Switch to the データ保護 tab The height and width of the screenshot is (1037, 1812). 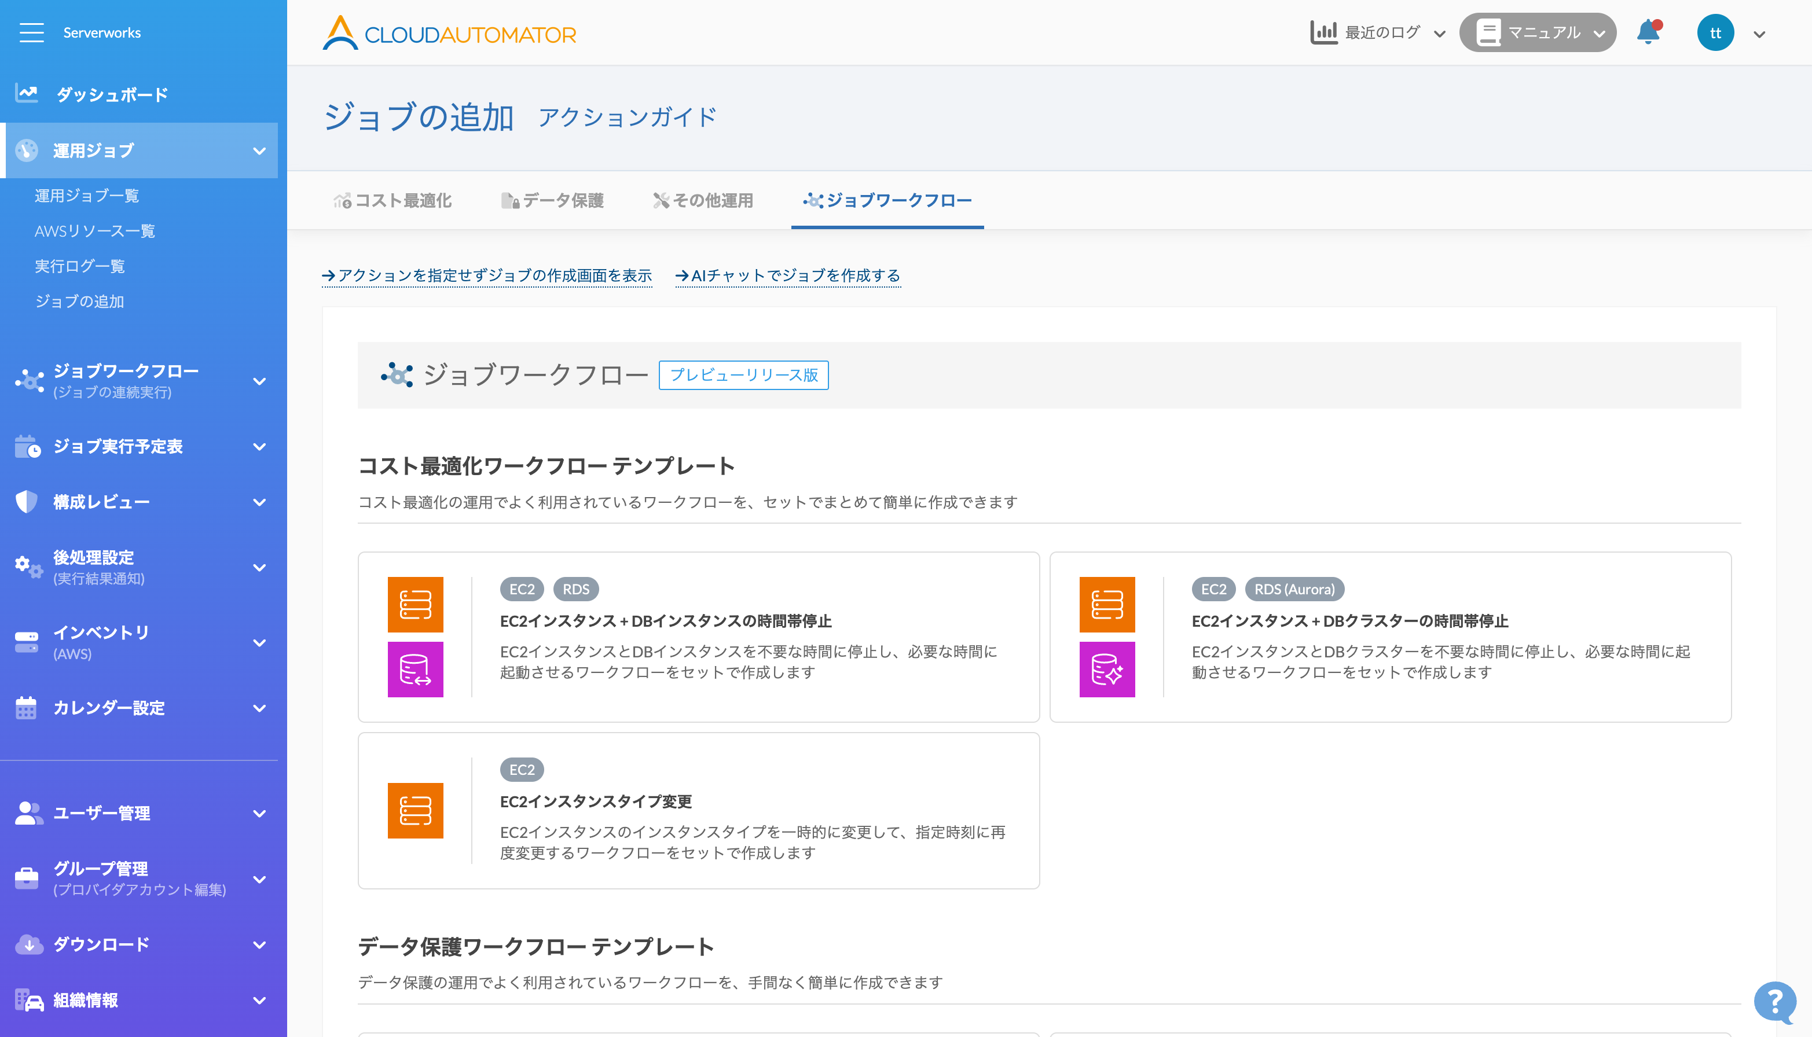pyautogui.click(x=552, y=201)
